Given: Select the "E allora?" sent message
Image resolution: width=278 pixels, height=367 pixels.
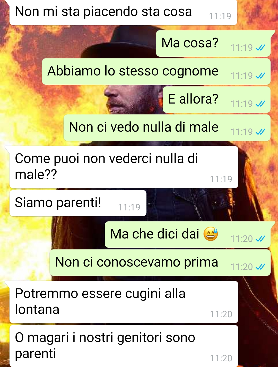Looking at the screenshot, I should click(216, 99).
